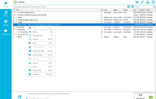Screen dimensions: 156x99
Task: Choose Show in folder entry
Action: click(41, 55)
